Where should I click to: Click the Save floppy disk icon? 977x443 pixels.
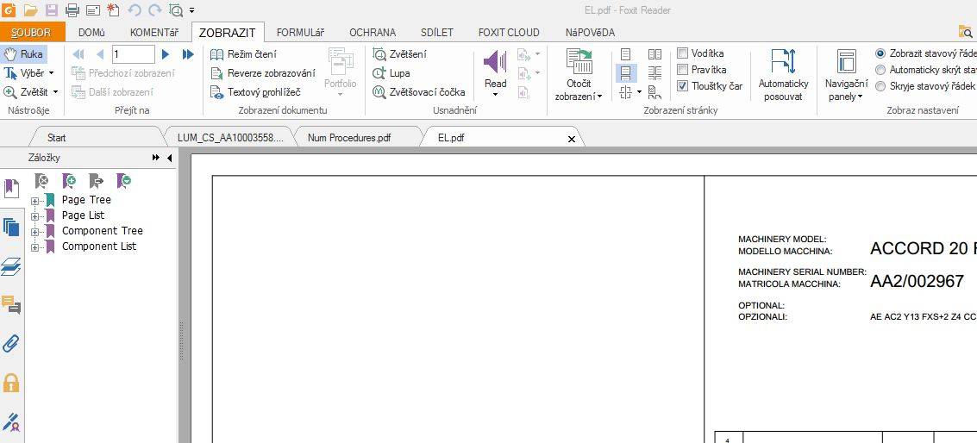click(x=51, y=10)
